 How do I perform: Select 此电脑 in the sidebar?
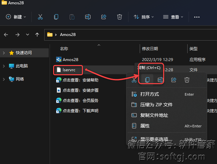pyautogui.click(x=22, y=66)
